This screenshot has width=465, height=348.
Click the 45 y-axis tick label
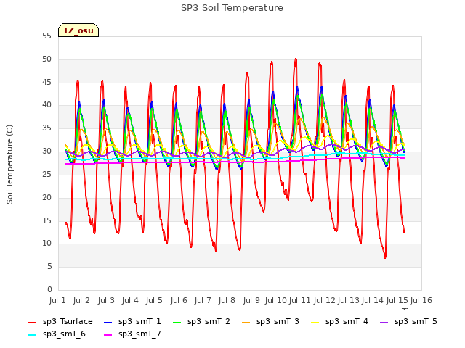click(x=46, y=82)
